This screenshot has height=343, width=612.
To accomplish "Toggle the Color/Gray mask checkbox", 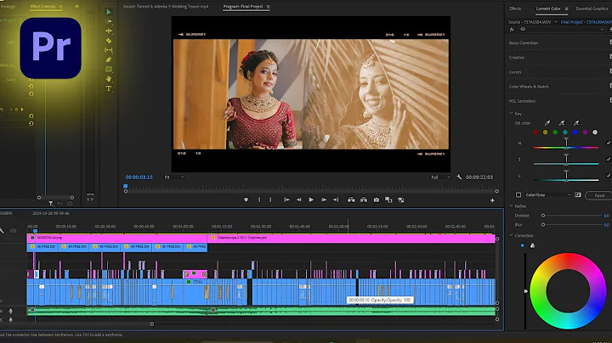I will pyautogui.click(x=518, y=195).
